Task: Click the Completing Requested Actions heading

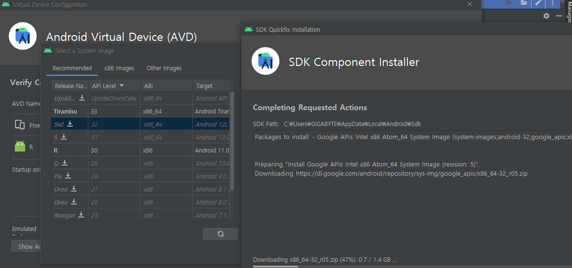Action: [x=310, y=108]
